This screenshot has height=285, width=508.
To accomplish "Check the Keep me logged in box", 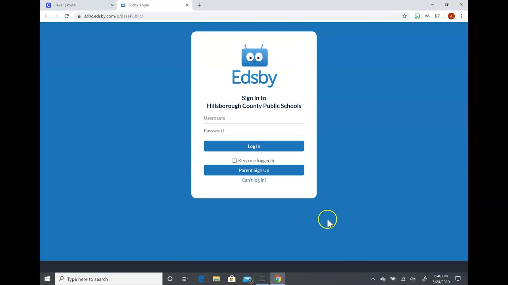I will (x=235, y=161).
